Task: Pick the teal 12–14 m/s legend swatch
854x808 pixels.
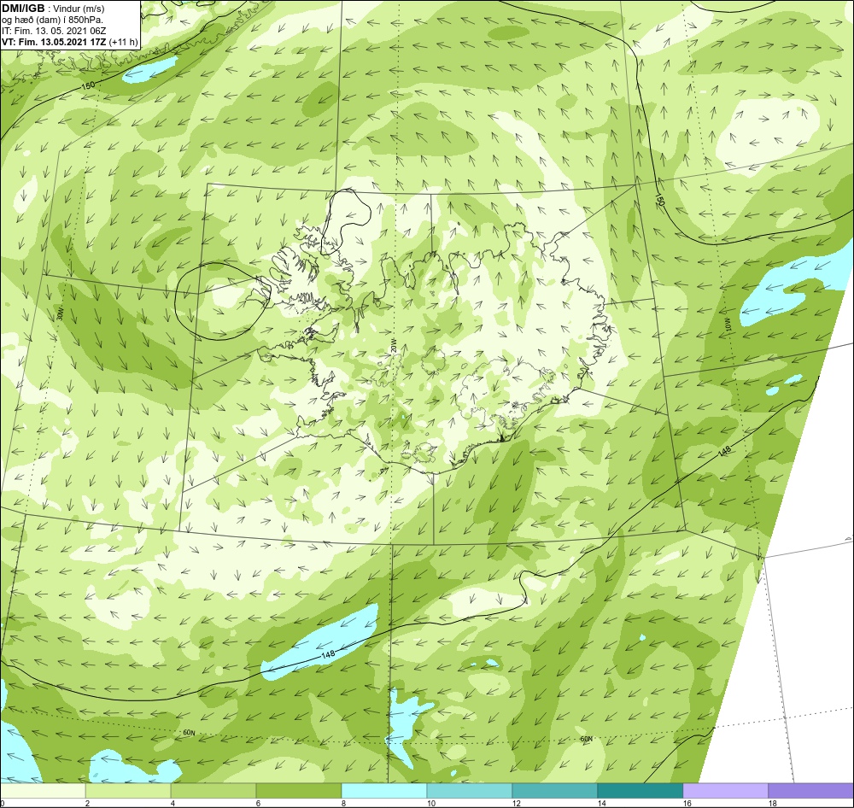Action: point(554,791)
